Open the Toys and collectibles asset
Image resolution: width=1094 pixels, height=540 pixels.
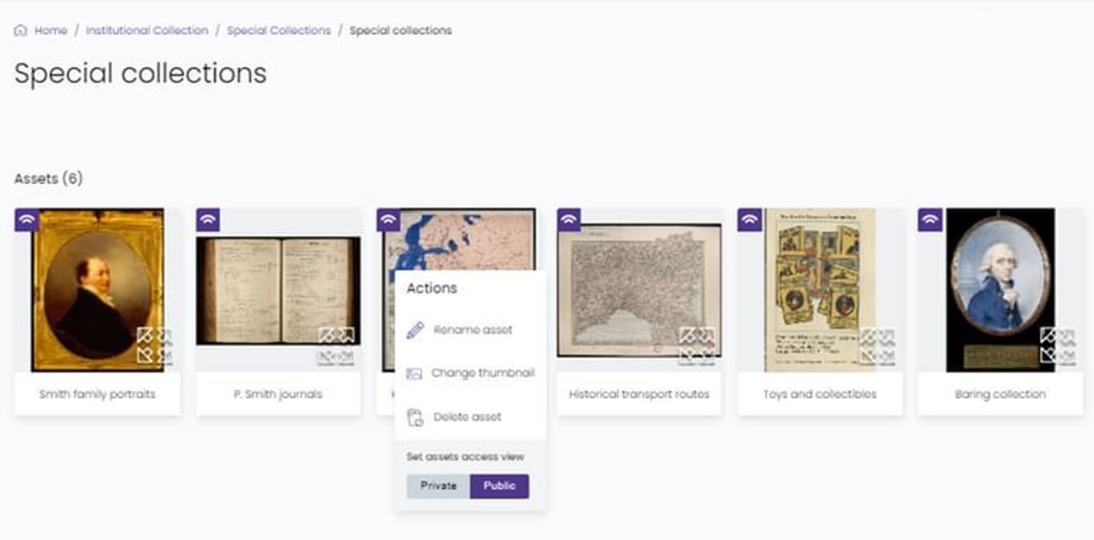819,290
